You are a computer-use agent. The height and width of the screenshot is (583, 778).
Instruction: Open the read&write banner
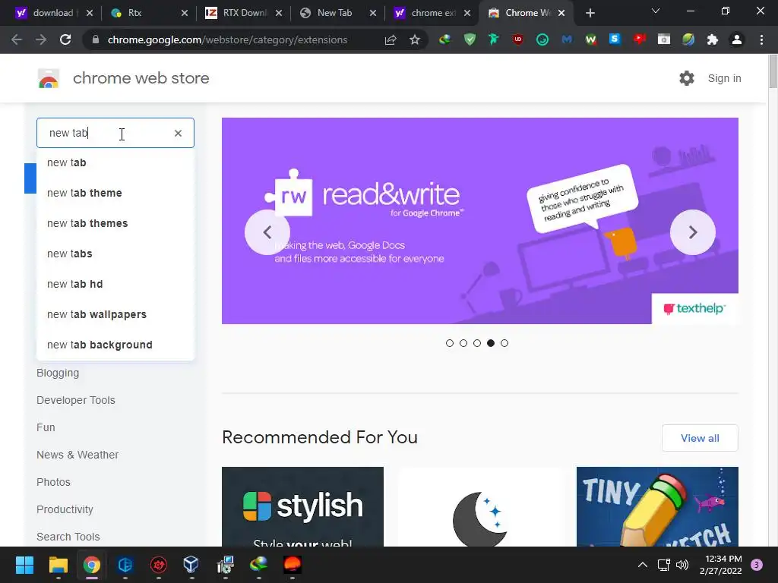pyautogui.click(x=480, y=221)
